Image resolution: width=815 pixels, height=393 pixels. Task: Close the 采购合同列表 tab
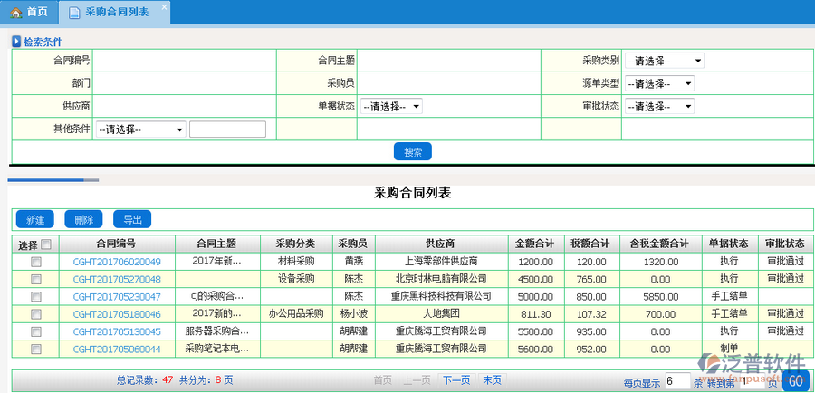tap(163, 7)
